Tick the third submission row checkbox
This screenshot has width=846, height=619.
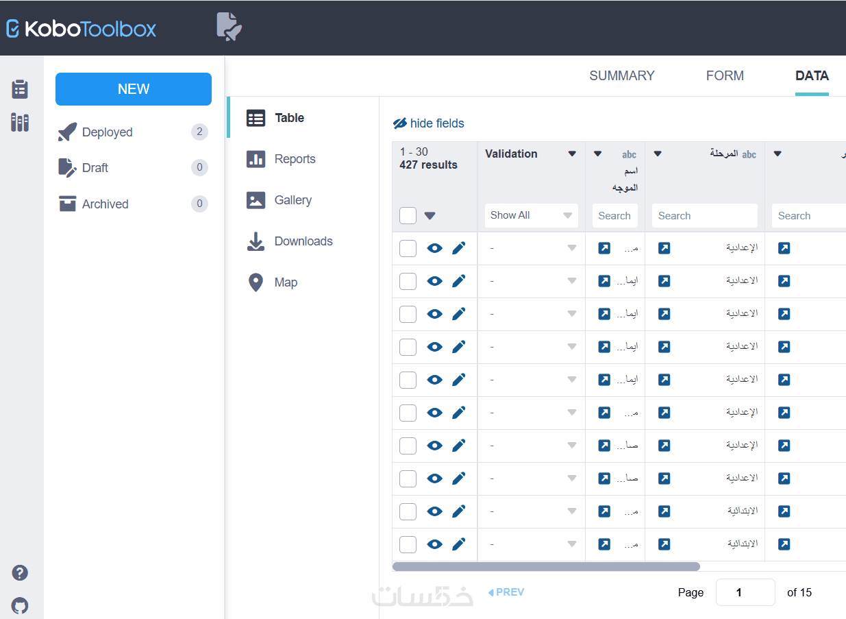[x=408, y=314]
